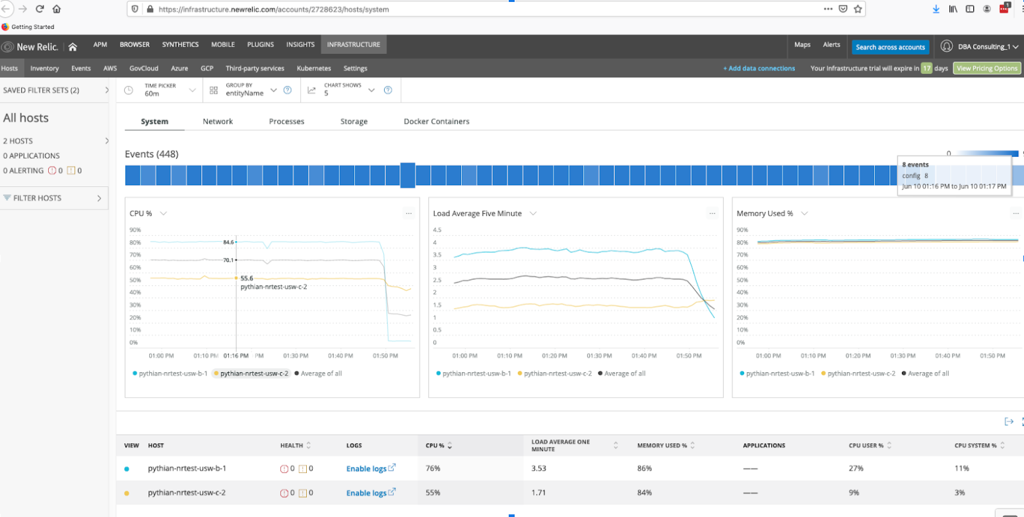1024x517 pixels.
Task: Open the Inventory navigation item
Action: 44,68
